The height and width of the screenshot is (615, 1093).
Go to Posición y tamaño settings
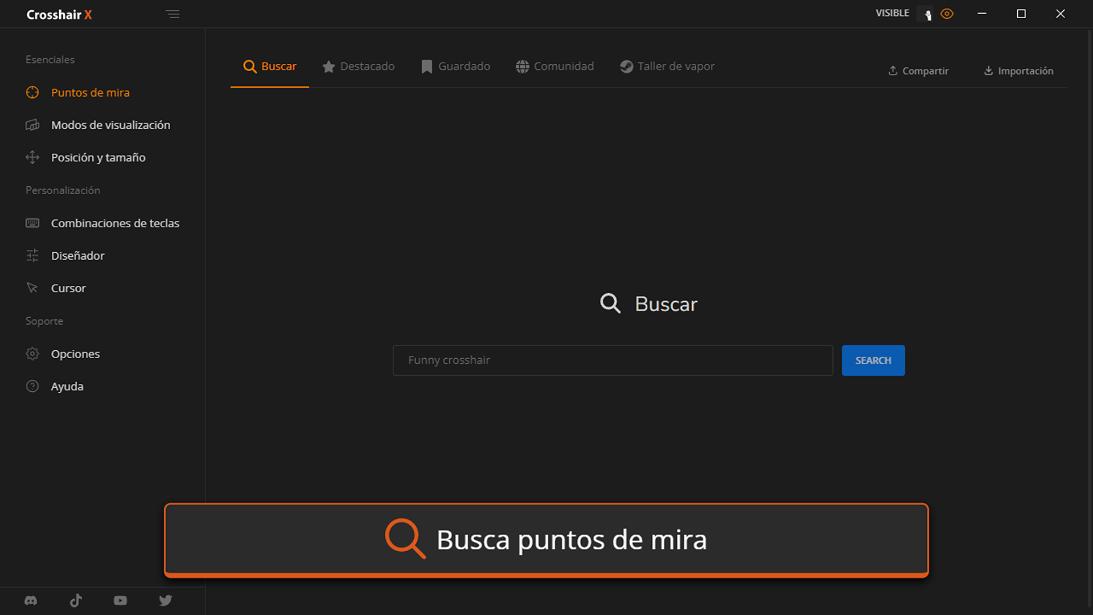click(x=85, y=157)
